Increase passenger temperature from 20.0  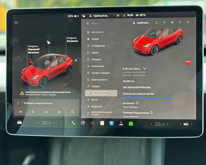(x=167, y=124)
